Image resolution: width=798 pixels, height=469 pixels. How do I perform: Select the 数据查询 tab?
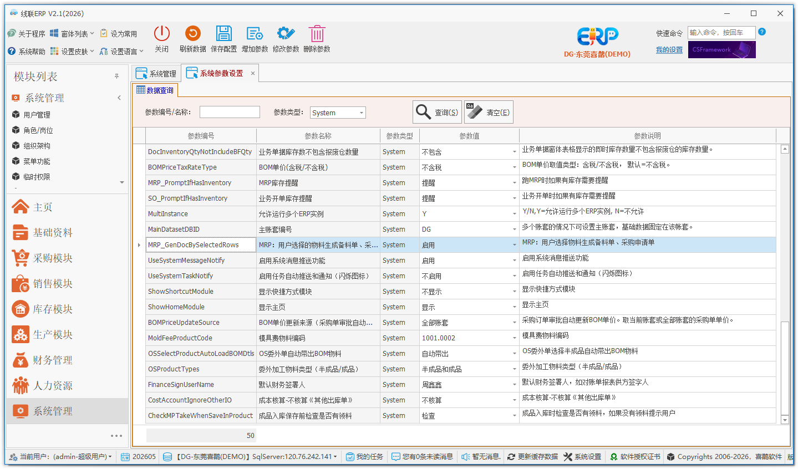coord(155,90)
